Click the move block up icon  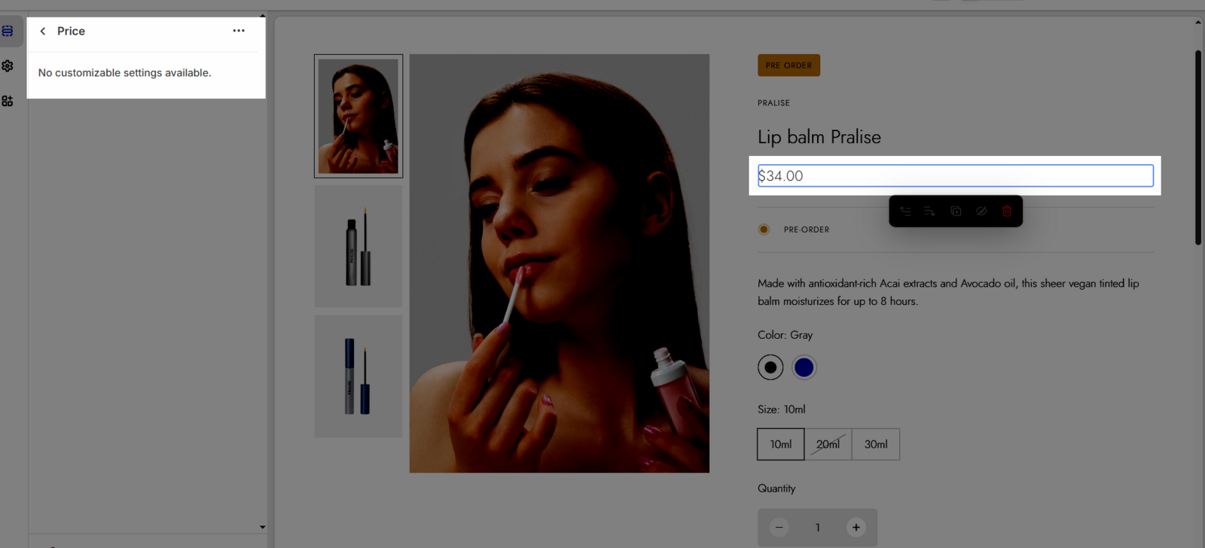click(x=905, y=212)
